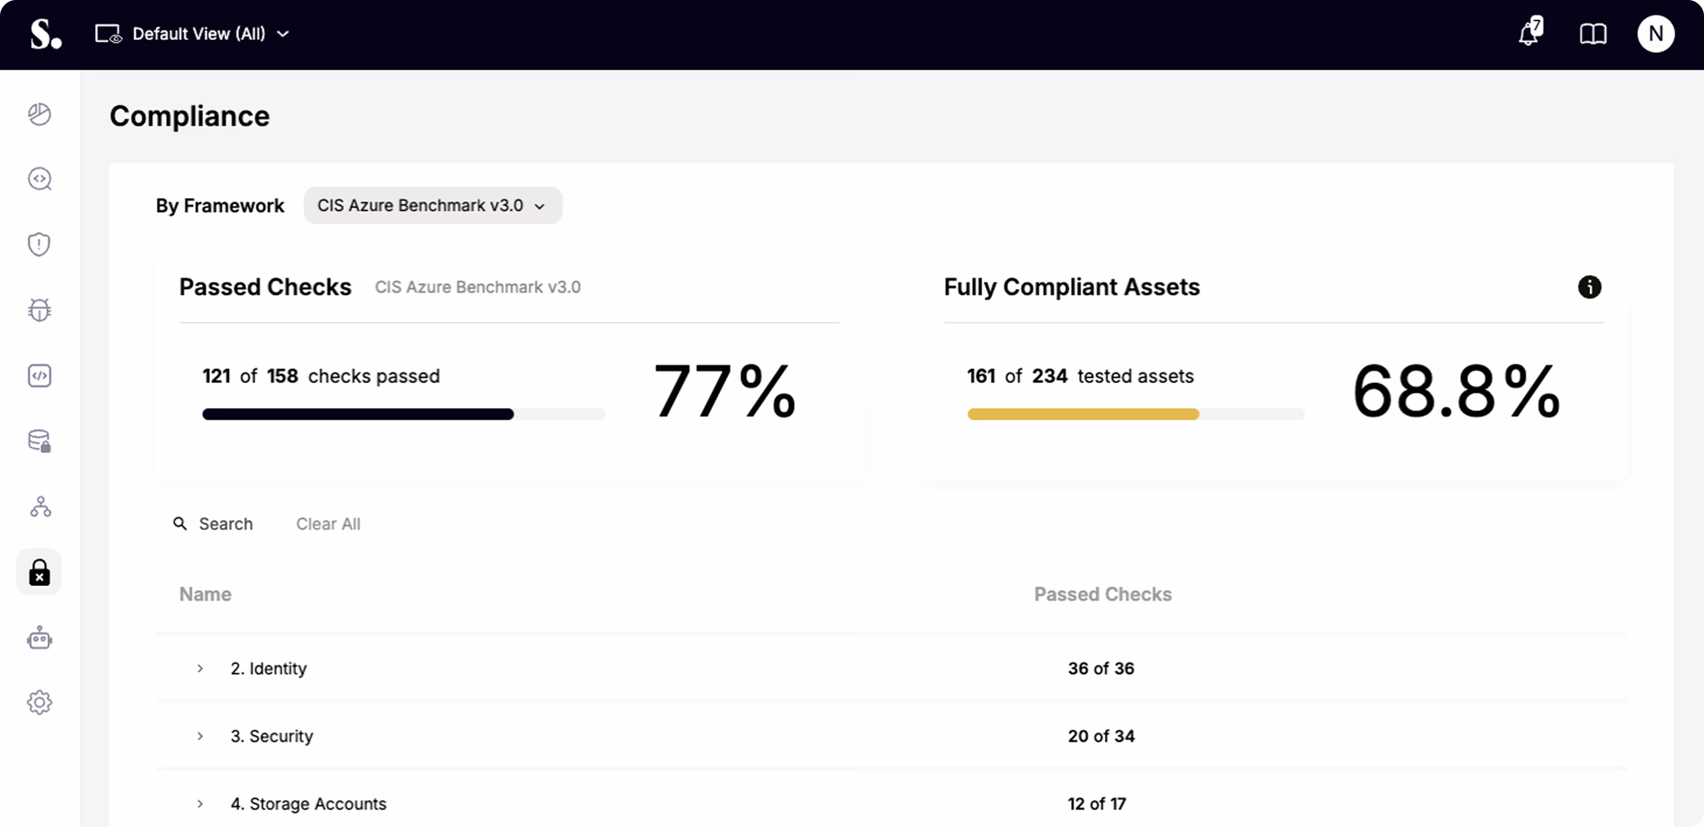This screenshot has width=1704, height=827.
Task: Open the robot automation sidebar icon
Action: click(x=40, y=638)
